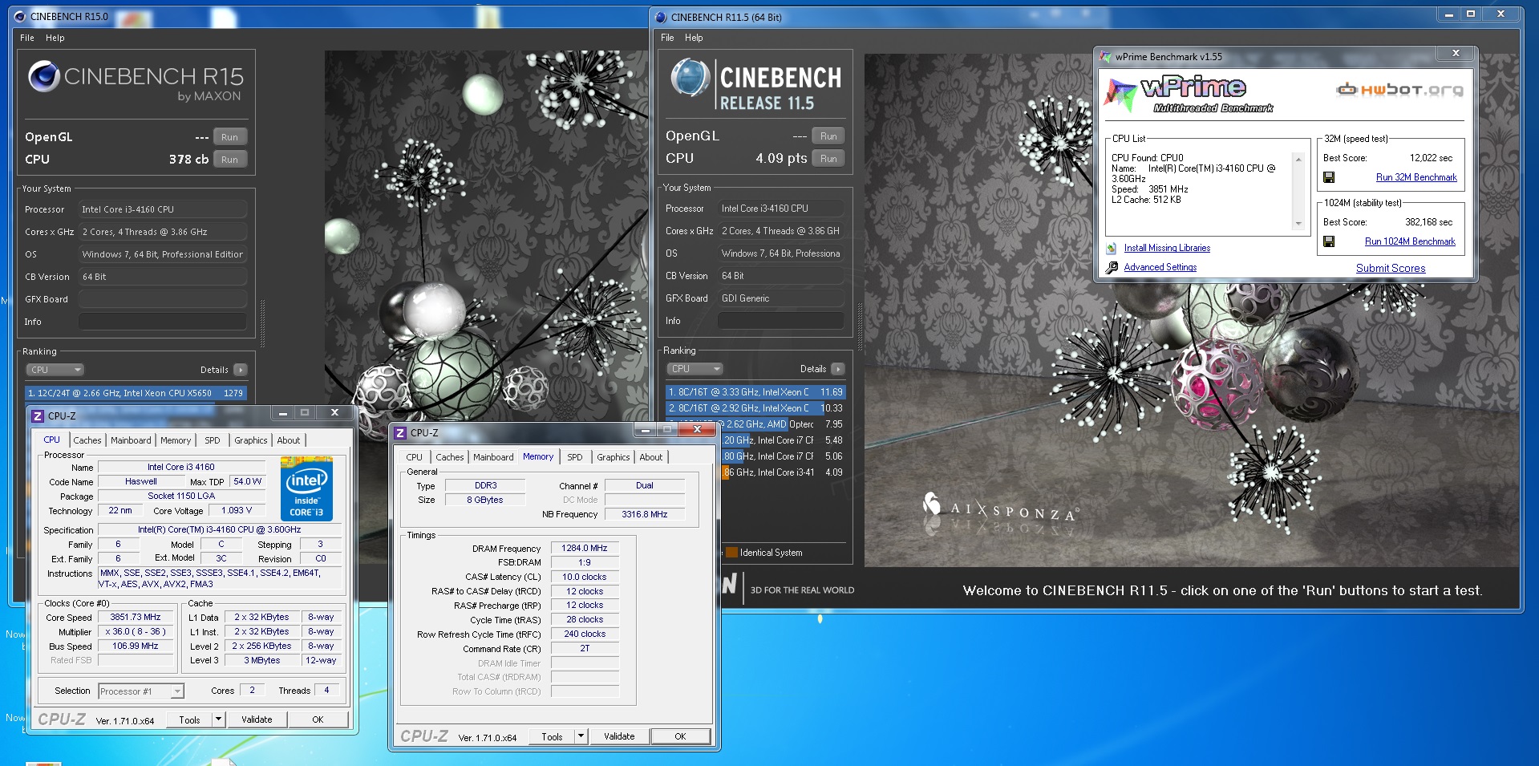1539x766 pixels.
Task: Click the 32M Best Score 12,022 sec value
Action: click(1431, 158)
